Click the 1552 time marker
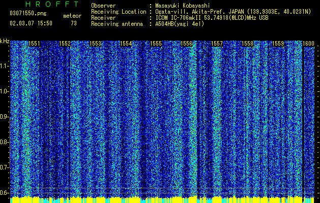Image resolution: width=320 pixels, height=203 pixels. [x=65, y=44]
